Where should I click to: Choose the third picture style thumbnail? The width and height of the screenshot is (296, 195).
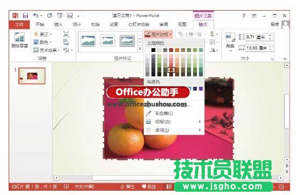pos(127,41)
